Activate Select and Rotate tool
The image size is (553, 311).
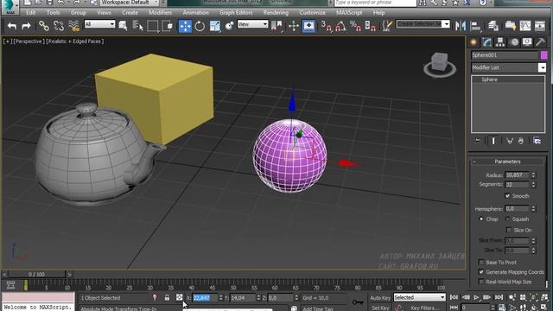[x=200, y=26]
